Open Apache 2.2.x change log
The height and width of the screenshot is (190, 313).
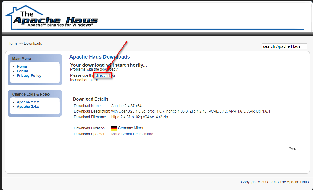(28, 102)
